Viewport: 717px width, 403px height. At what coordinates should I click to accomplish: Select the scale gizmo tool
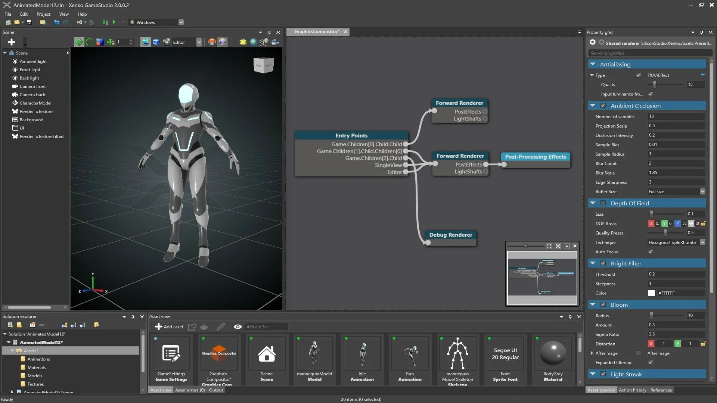tap(100, 42)
